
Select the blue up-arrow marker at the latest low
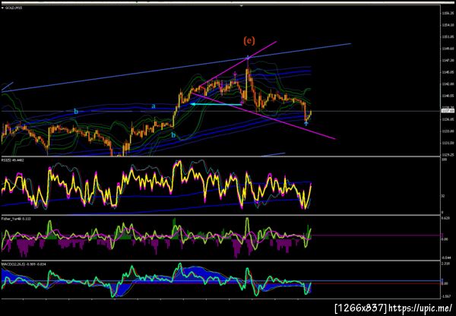(306, 123)
